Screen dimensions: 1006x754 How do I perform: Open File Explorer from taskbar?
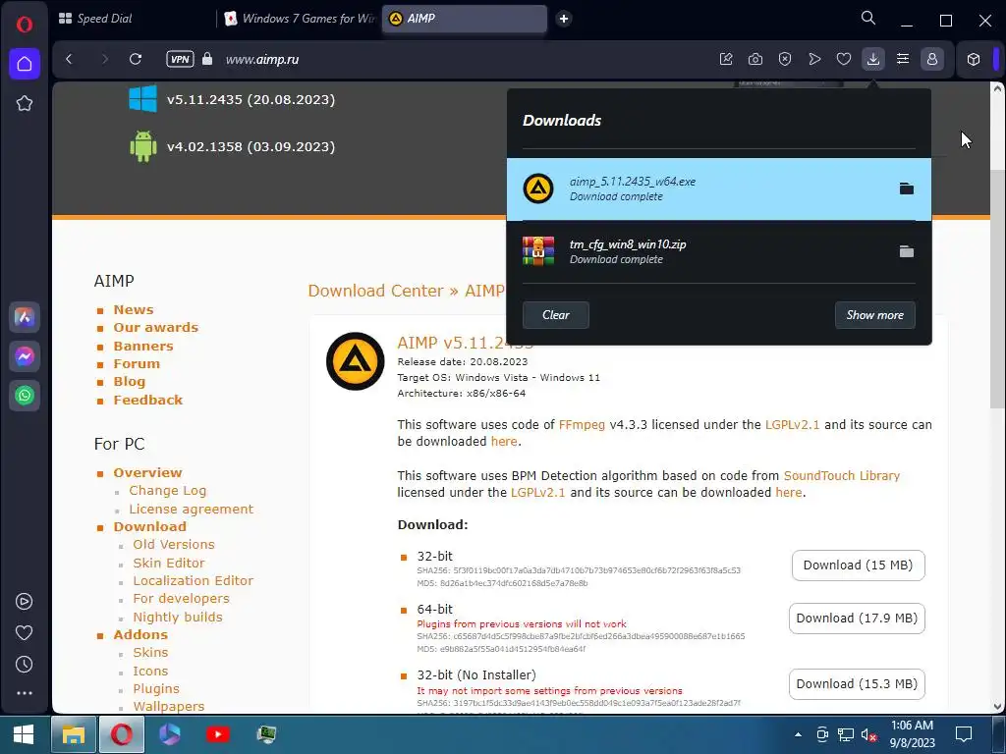point(73,734)
